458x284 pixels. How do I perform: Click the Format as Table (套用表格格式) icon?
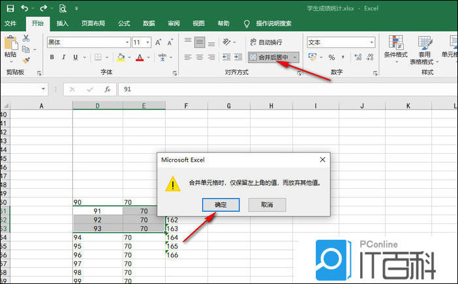click(425, 49)
